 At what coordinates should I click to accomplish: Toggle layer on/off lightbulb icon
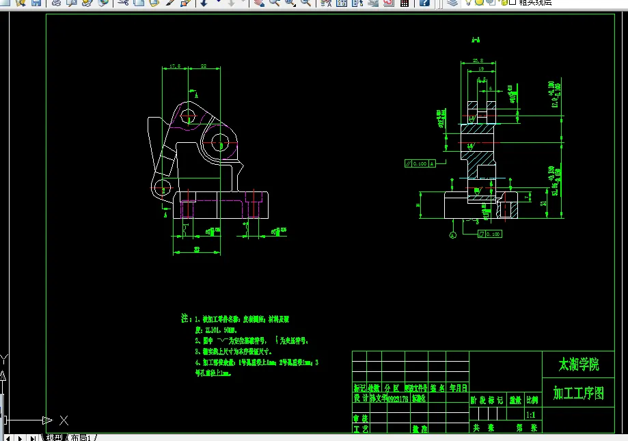click(469, 2)
